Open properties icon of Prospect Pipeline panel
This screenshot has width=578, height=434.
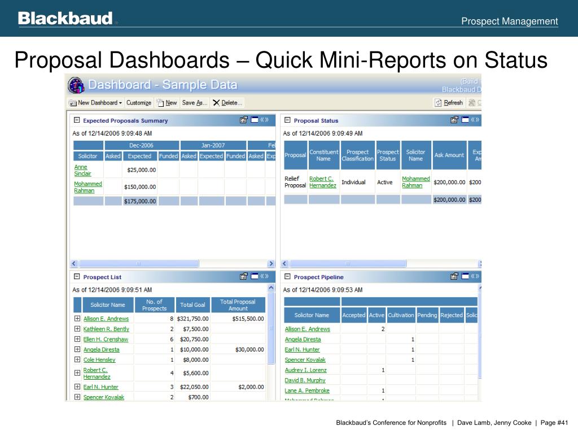pos(454,276)
